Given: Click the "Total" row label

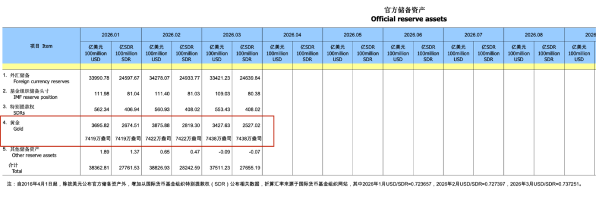Looking at the screenshot, I should pos(17,171).
